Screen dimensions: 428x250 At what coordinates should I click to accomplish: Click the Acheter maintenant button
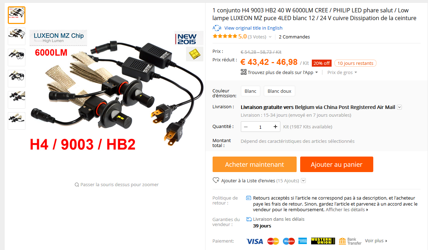(x=255, y=164)
